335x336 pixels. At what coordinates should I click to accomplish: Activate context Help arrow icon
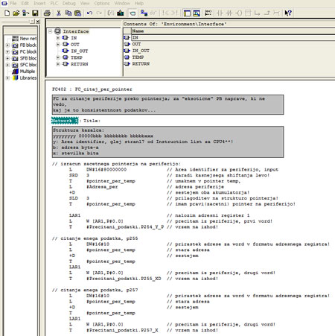[x=288, y=13]
